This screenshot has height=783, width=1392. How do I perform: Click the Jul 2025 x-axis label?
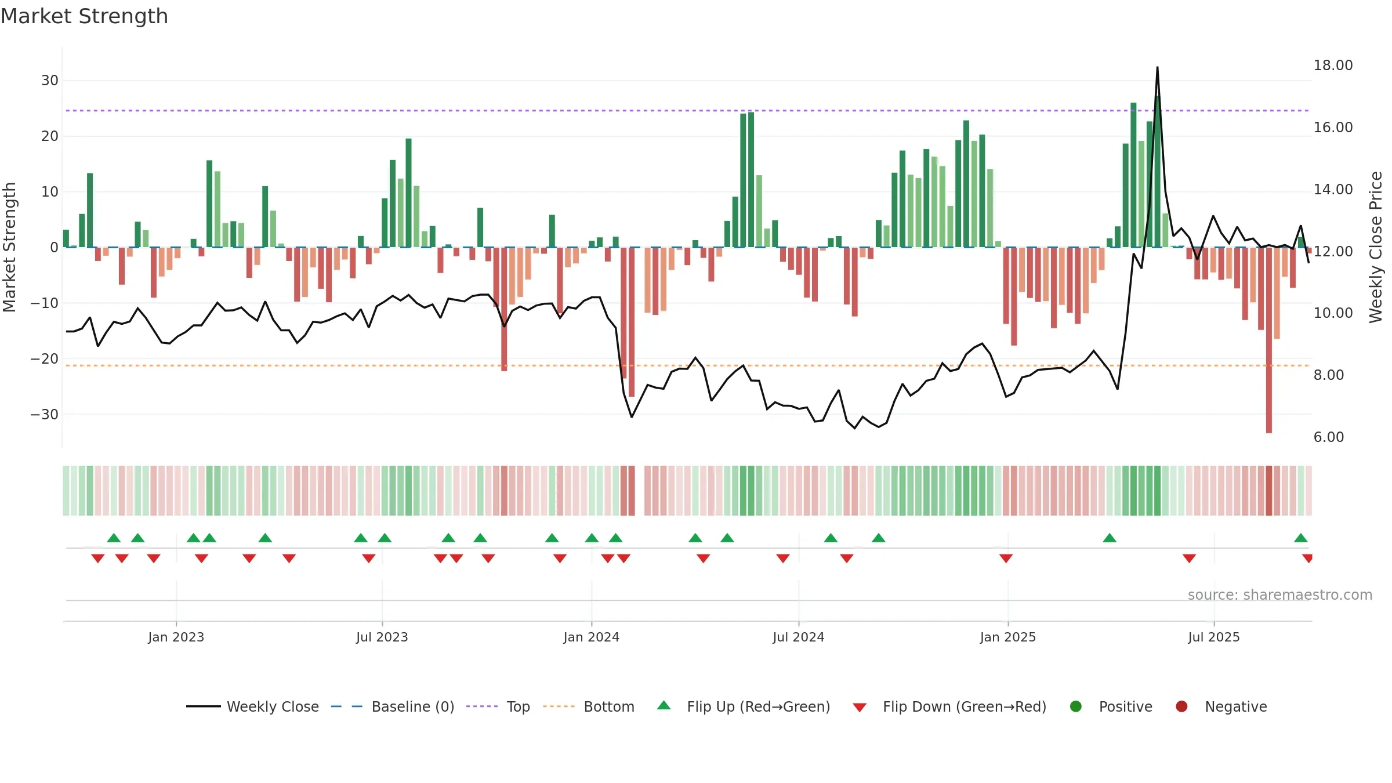1214,637
